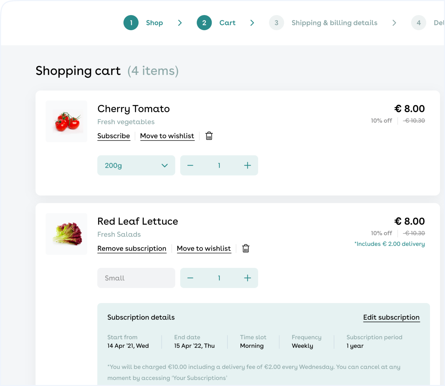Expand the Small size selector for the lettuce

(136, 278)
